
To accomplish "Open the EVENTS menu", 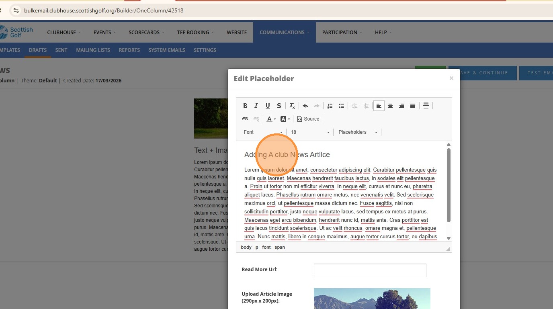I will coord(104,33).
